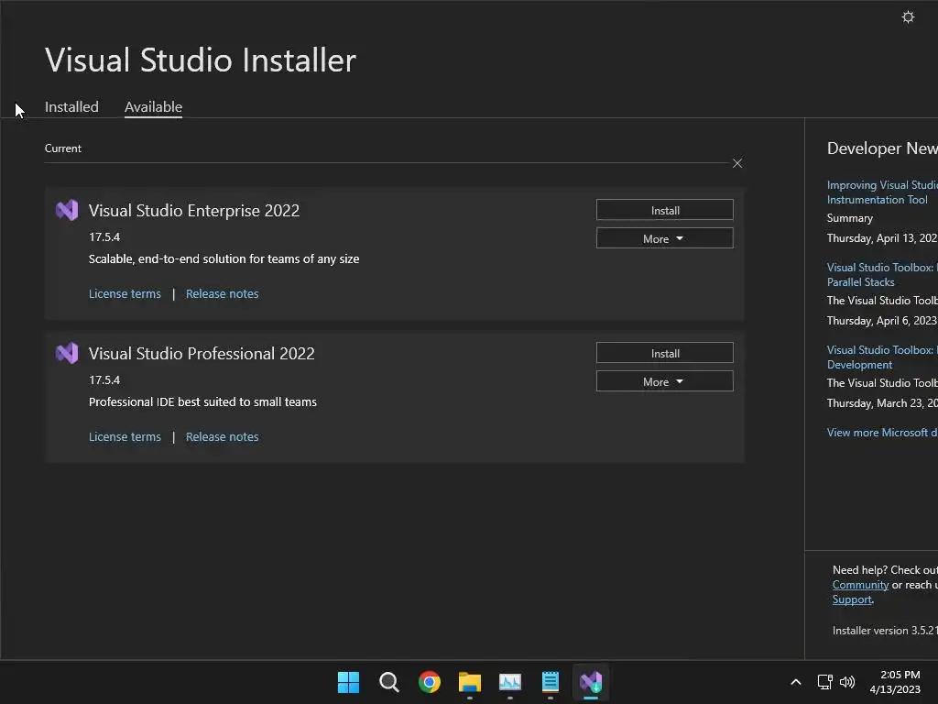The width and height of the screenshot is (938, 704).
Task: Open Release notes for Enterprise 2022
Action: click(222, 294)
